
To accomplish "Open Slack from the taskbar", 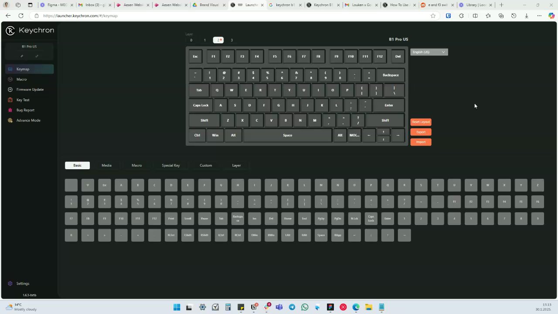I will (266, 307).
